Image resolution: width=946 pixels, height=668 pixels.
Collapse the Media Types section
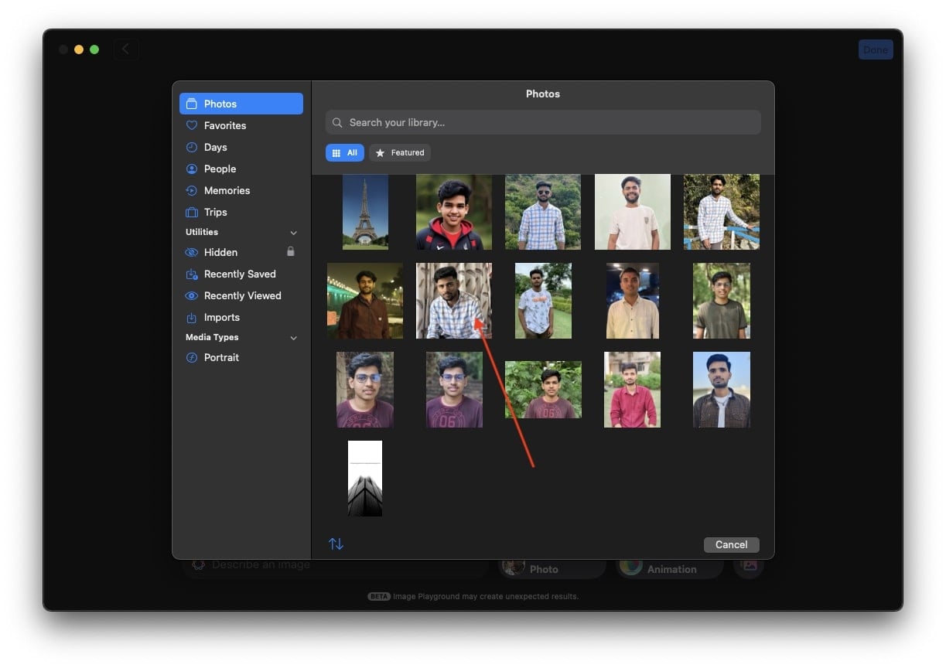[293, 338]
